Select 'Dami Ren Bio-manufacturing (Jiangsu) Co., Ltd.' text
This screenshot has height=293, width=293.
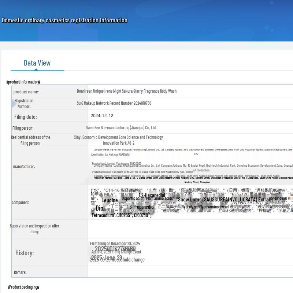click(121, 127)
